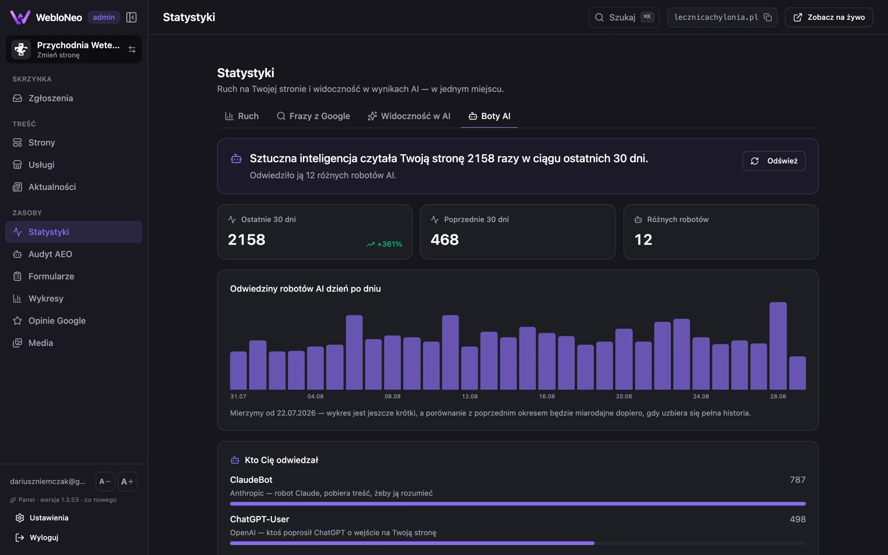Click the star icon next to Opinie Google
Image resolution: width=888 pixels, height=555 pixels.
[x=17, y=321]
